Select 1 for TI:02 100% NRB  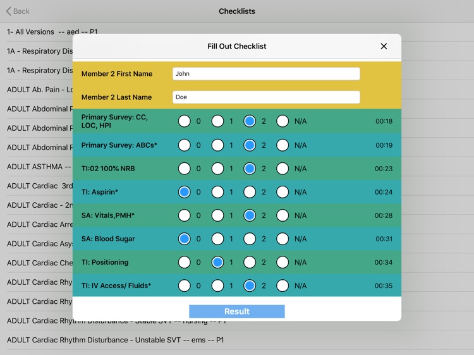[x=217, y=169]
